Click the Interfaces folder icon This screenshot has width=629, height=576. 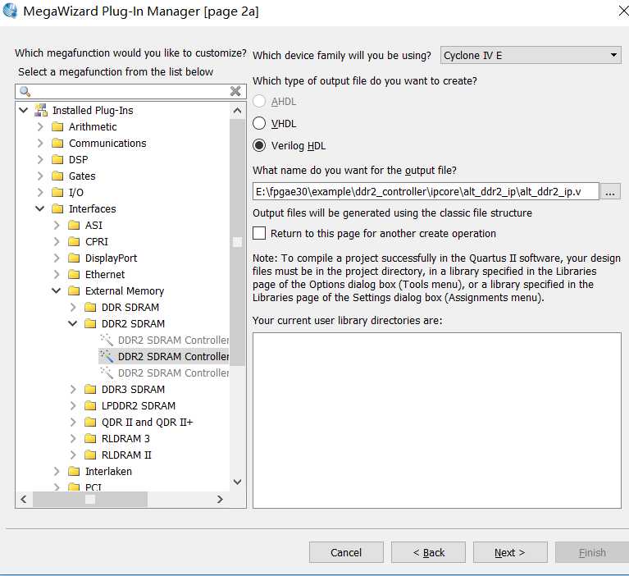click(x=57, y=208)
